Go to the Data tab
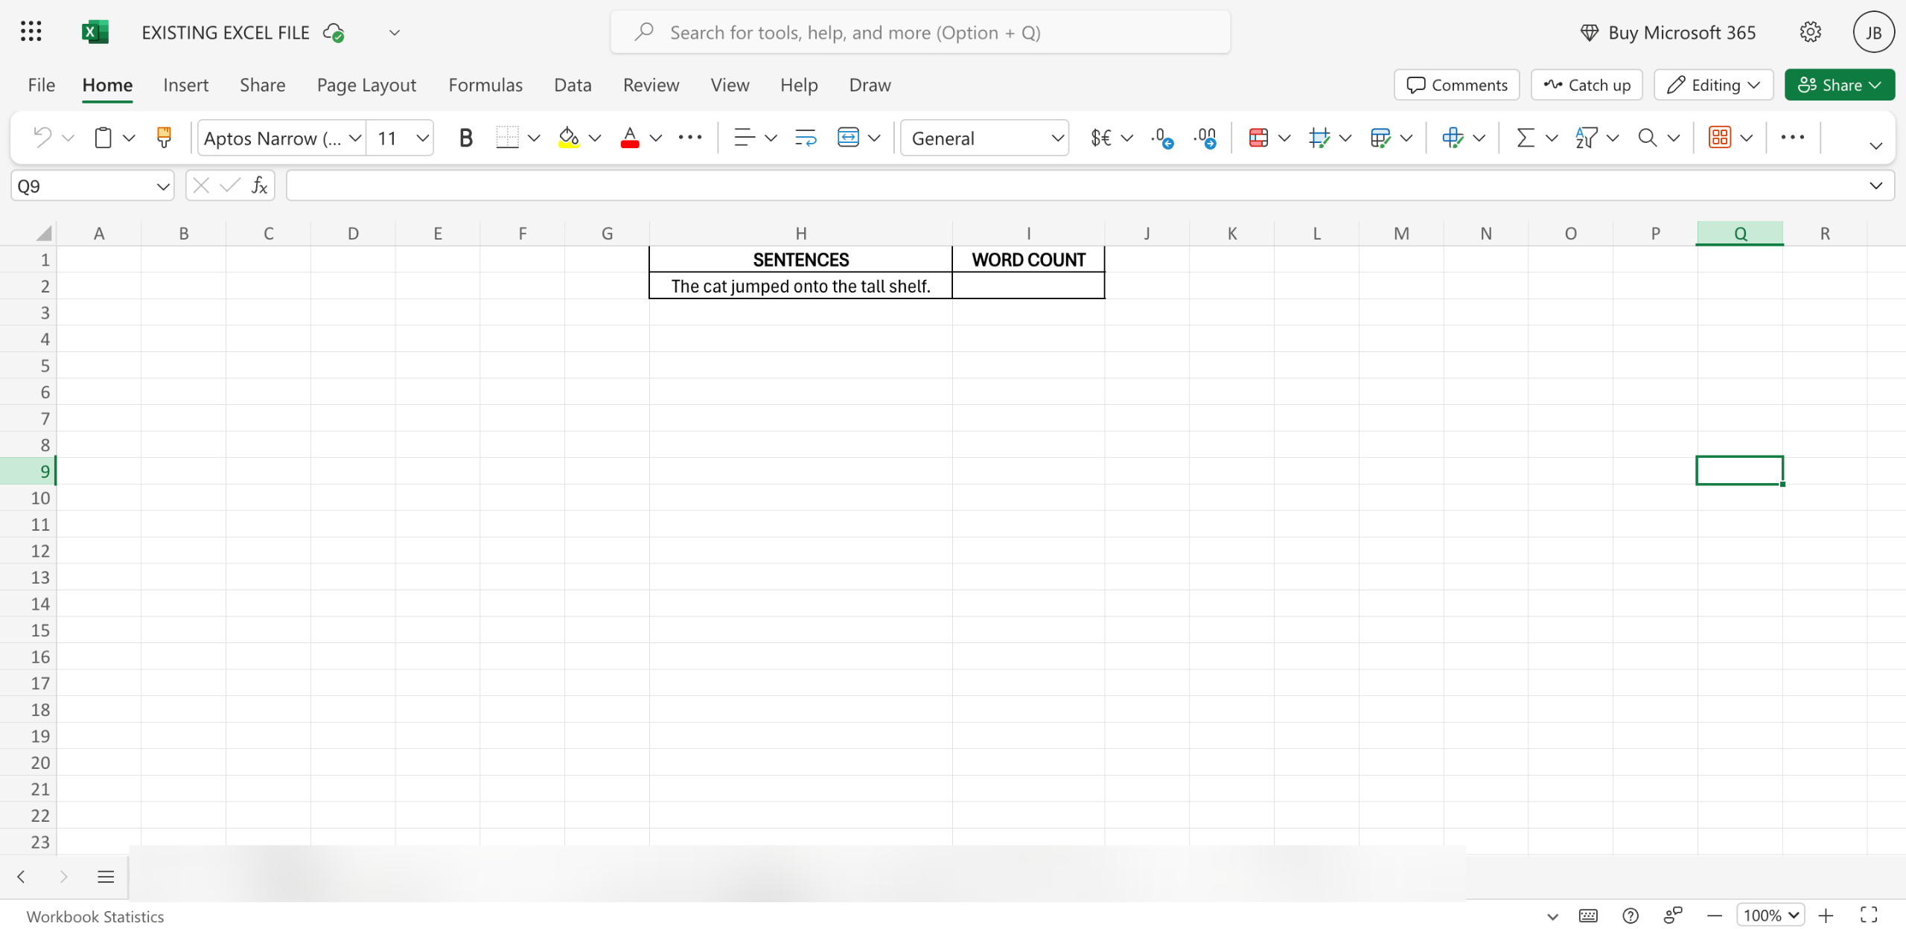The width and height of the screenshot is (1906, 929). click(x=573, y=85)
